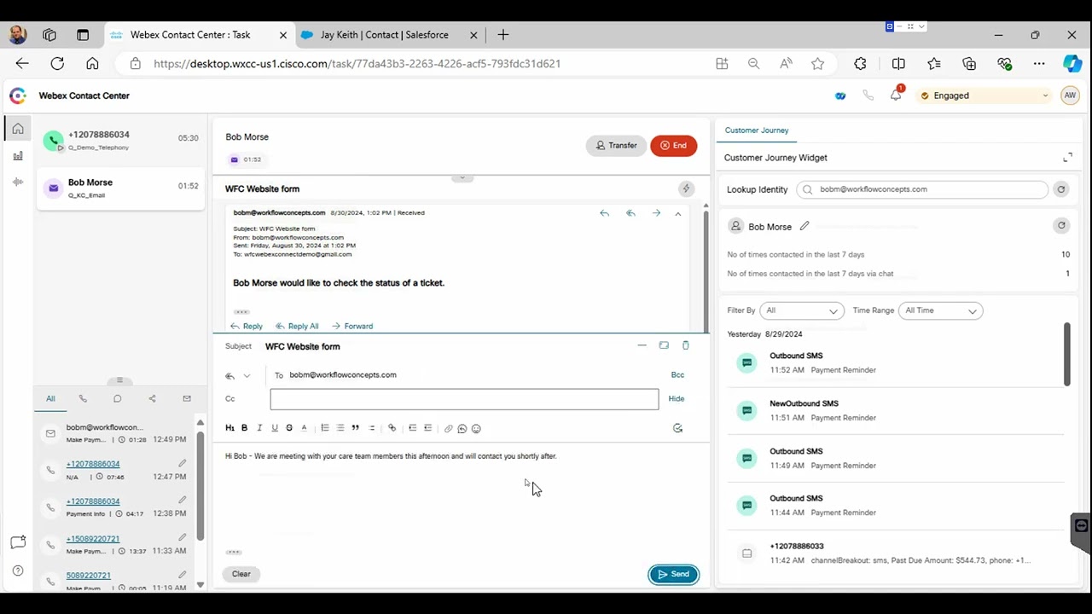Open the Help question mark icon

[x=18, y=571]
